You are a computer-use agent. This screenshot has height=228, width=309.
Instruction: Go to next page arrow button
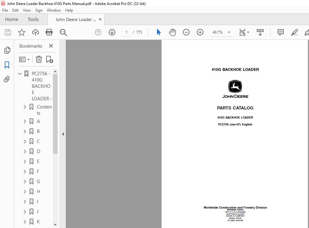112,32
